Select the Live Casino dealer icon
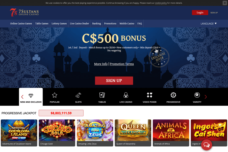The width and height of the screenshot is (228, 152). [126, 97]
